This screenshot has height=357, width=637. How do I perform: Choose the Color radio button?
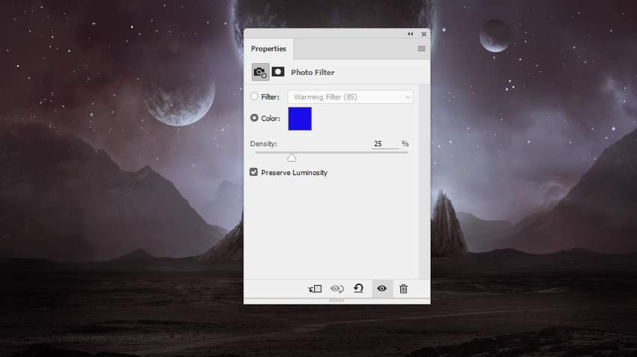point(254,118)
